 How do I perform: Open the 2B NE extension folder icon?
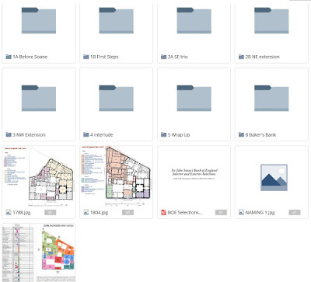[271, 20]
